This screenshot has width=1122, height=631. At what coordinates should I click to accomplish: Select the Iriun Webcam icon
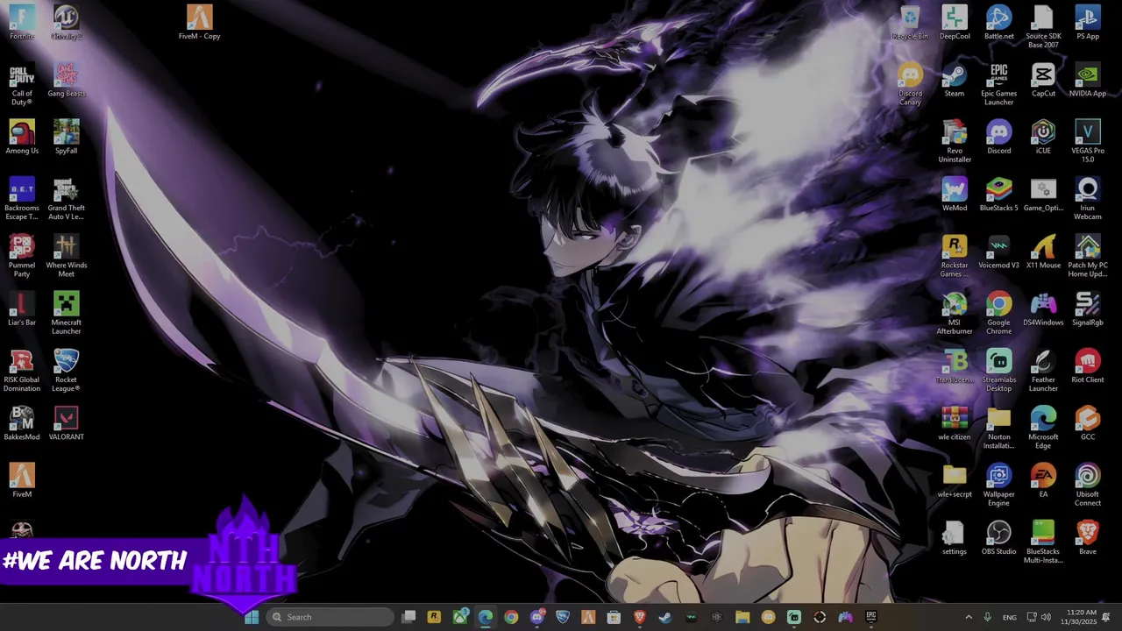click(1088, 199)
